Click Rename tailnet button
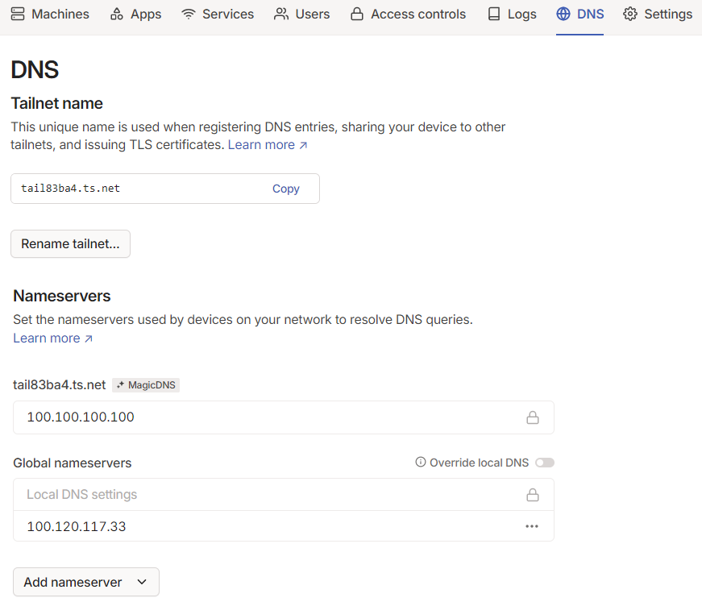This screenshot has width=702, height=602. (x=70, y=244)
